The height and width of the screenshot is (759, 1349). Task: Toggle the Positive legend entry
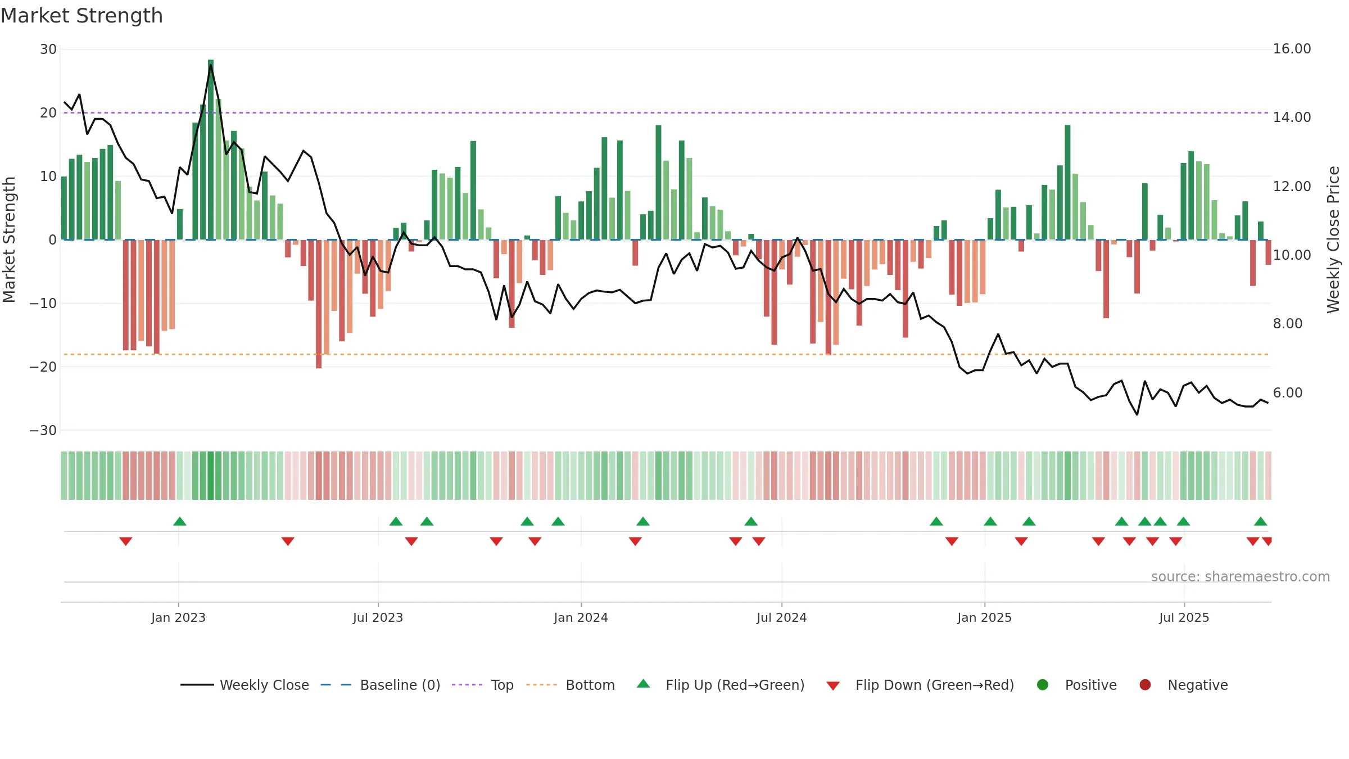coord(1076,685)
